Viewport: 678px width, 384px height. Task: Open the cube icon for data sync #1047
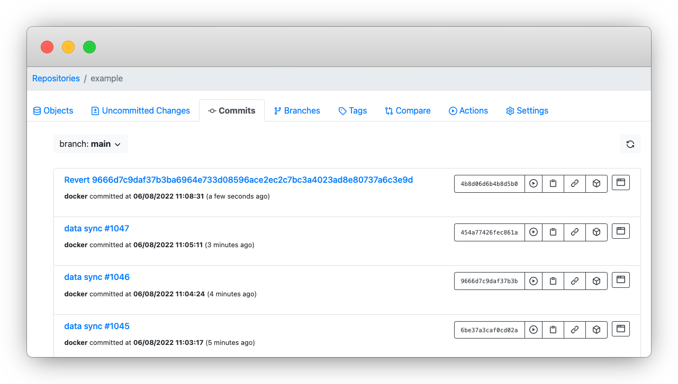596,232
